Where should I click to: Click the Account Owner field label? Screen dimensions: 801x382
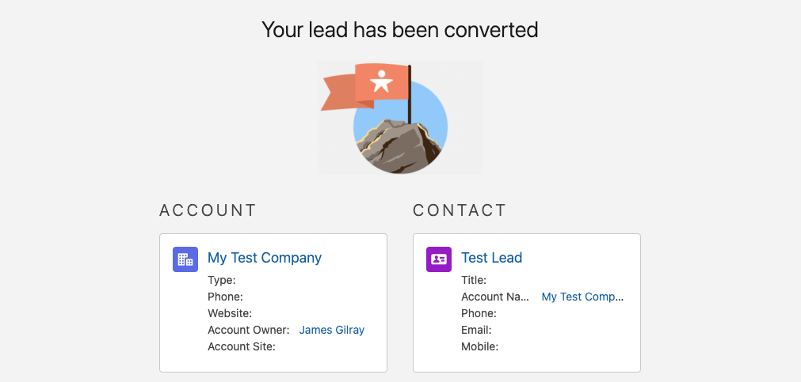click(249, 330)
